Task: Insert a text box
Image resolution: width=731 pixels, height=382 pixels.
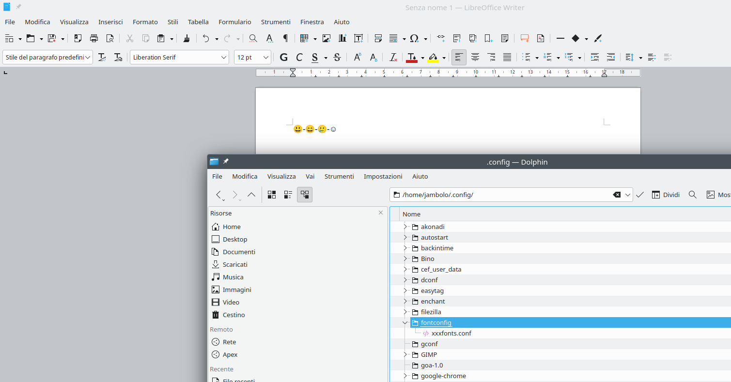Action: click(359, 38)
